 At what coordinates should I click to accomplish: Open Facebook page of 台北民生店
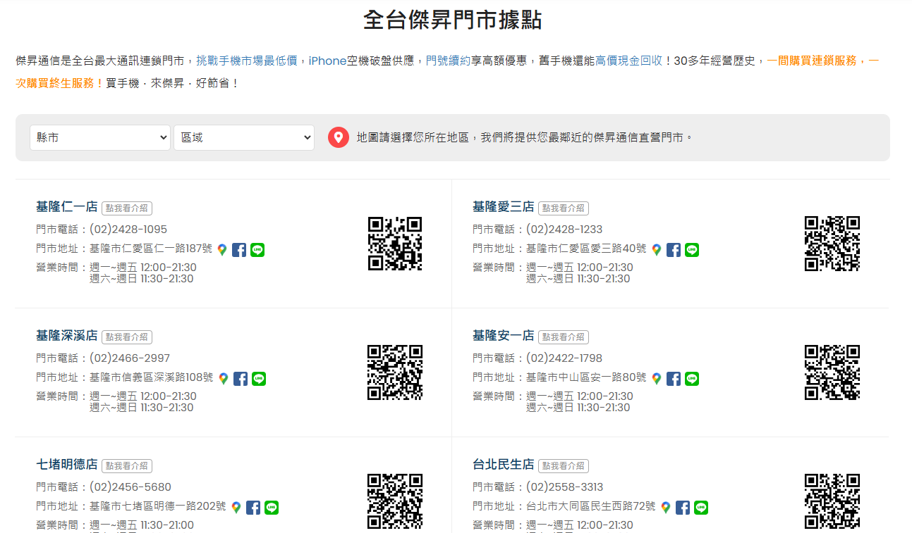coord(683,507)
